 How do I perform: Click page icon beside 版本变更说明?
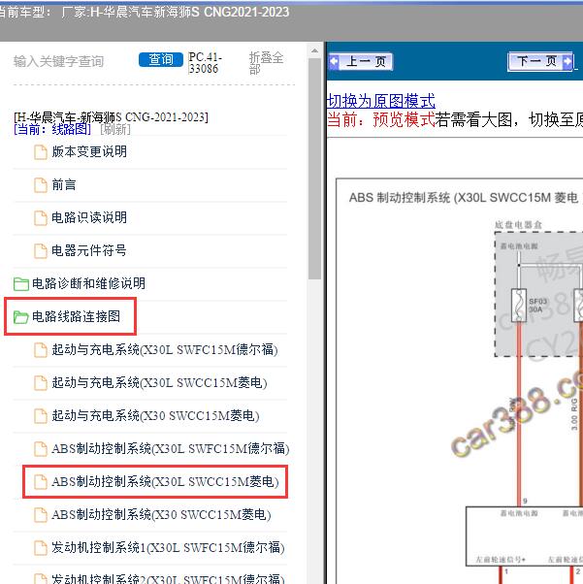[40, 152]
